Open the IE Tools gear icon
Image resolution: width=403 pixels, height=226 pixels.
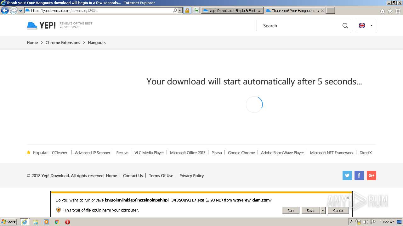[x=398, y=11]
